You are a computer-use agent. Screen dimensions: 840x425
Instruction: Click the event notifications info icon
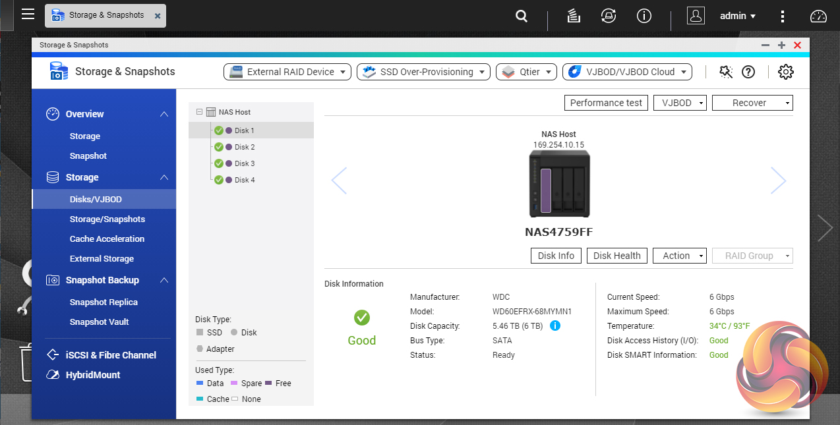coord(644,16)
